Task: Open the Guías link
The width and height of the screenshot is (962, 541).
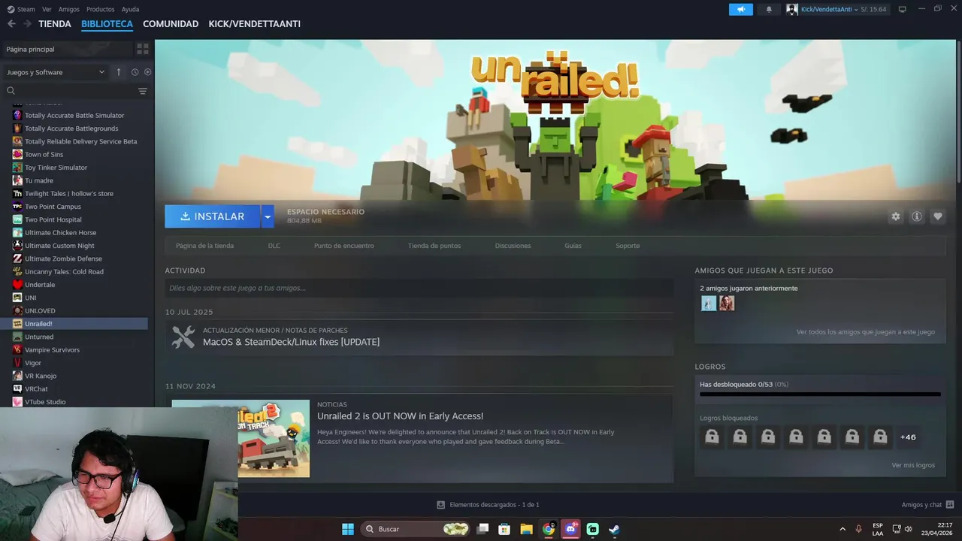Action: pyautogui.click(x=573, y=246)
